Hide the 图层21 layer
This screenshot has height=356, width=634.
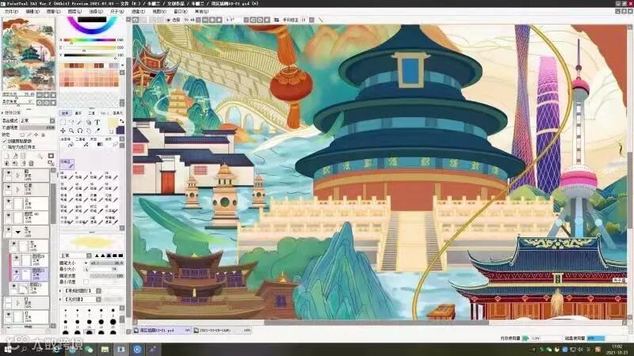(x=14, y=287)
